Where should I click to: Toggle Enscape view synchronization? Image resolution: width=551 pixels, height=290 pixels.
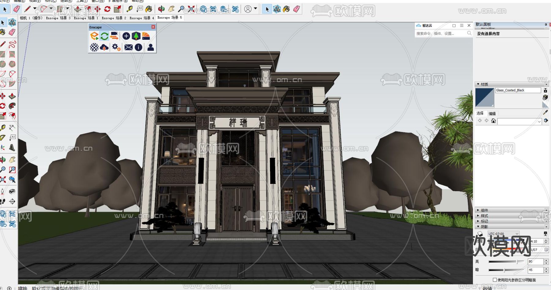pos(114,36)
